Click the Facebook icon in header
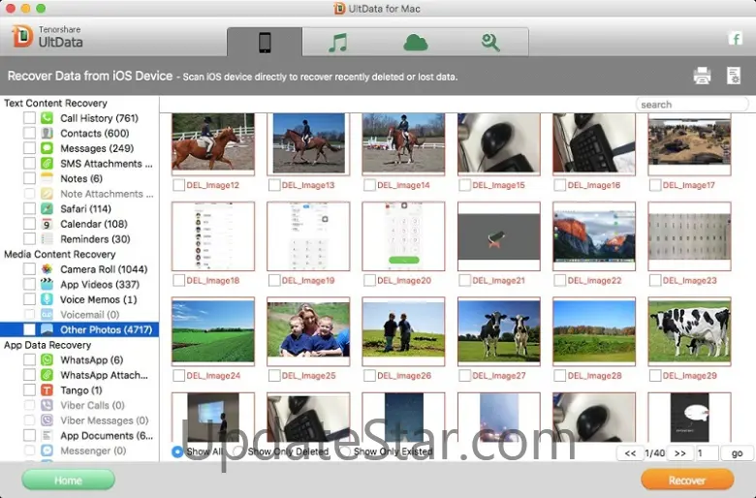Viewport: 756px width, 498px height. (735, 39)
